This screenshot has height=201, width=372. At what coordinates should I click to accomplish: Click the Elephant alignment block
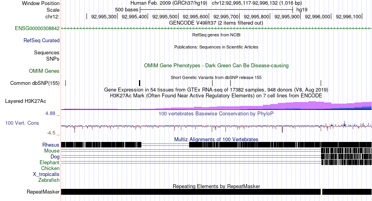point(347,162)
